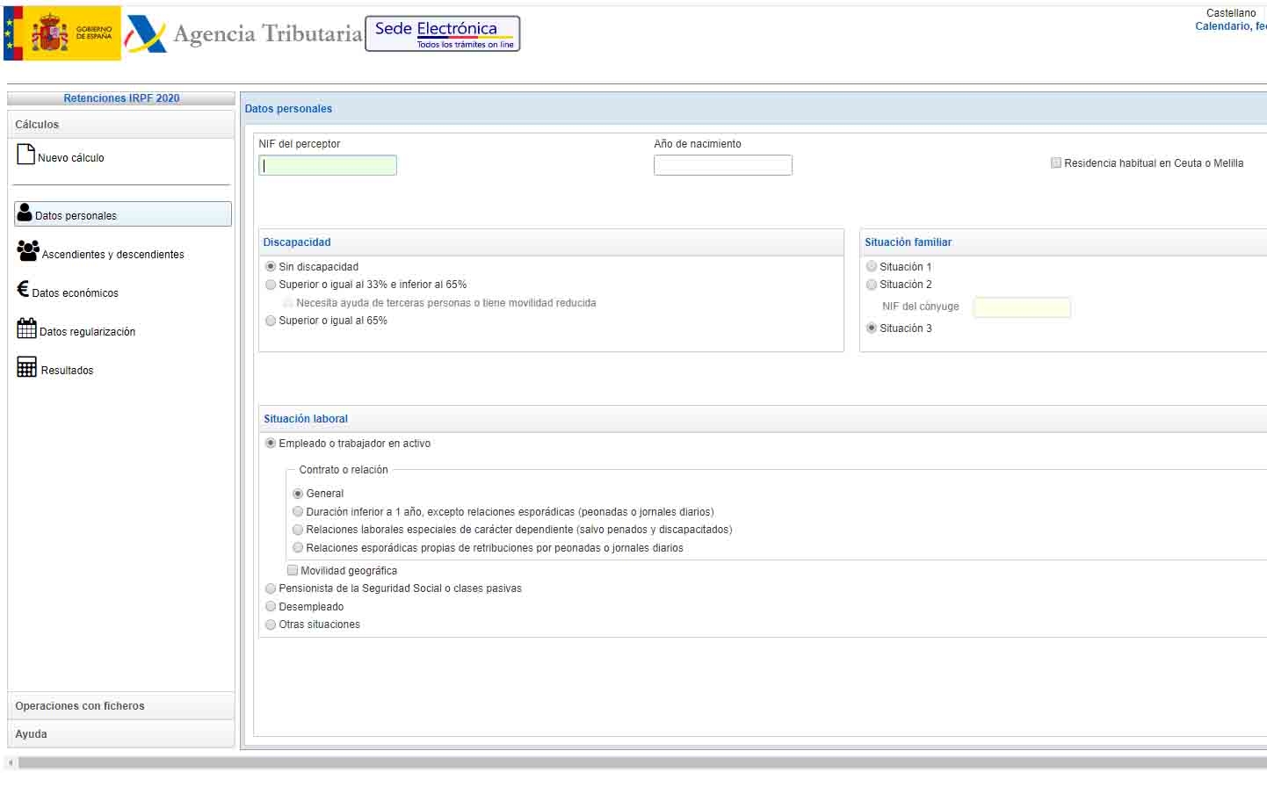Image resolution: width=1267 pixels, height=787 pixels.
Task: Open Datos económicos euro icon
Action: [x=23, y=290]
